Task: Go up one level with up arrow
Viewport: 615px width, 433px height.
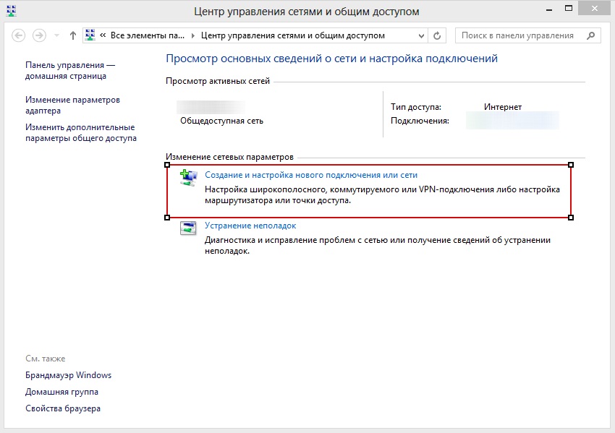Action: pos(72,35)
